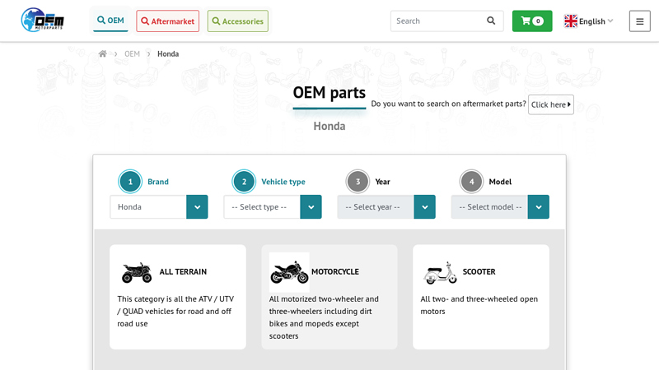The height and width of the screenshot is (370, 659).
Task: Click the brand dropdown arrow button
Action: pos(197,207)
